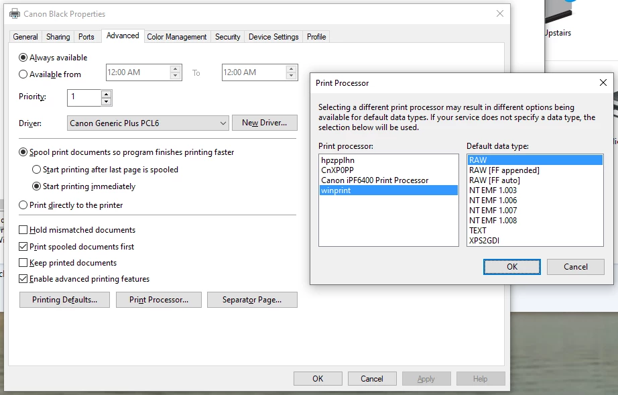
Task: Click the Print Processor... button
Action: (x=159, y=300)
